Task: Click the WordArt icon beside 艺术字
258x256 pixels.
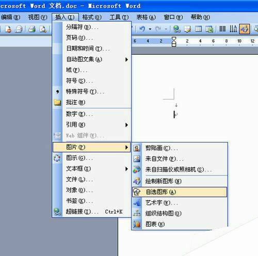Action: pos(137,203)
